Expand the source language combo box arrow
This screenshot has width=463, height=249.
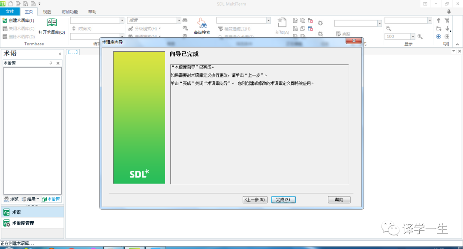[x=122, y=20]
